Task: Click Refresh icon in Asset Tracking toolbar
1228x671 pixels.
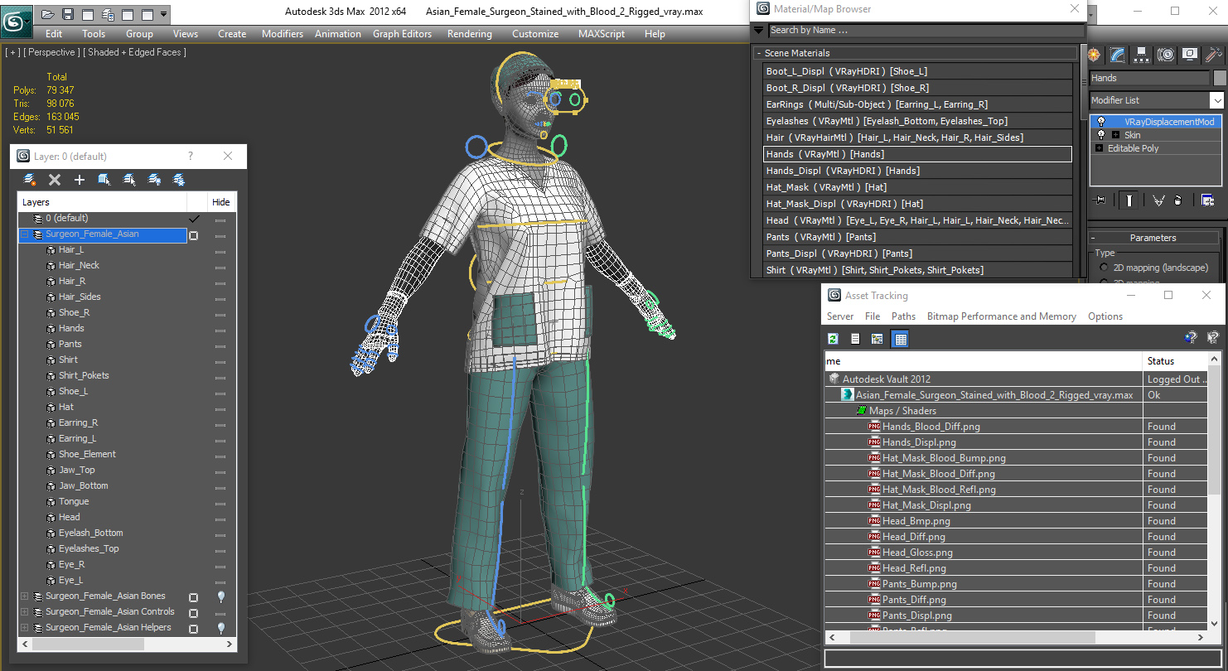Action: 833,339
